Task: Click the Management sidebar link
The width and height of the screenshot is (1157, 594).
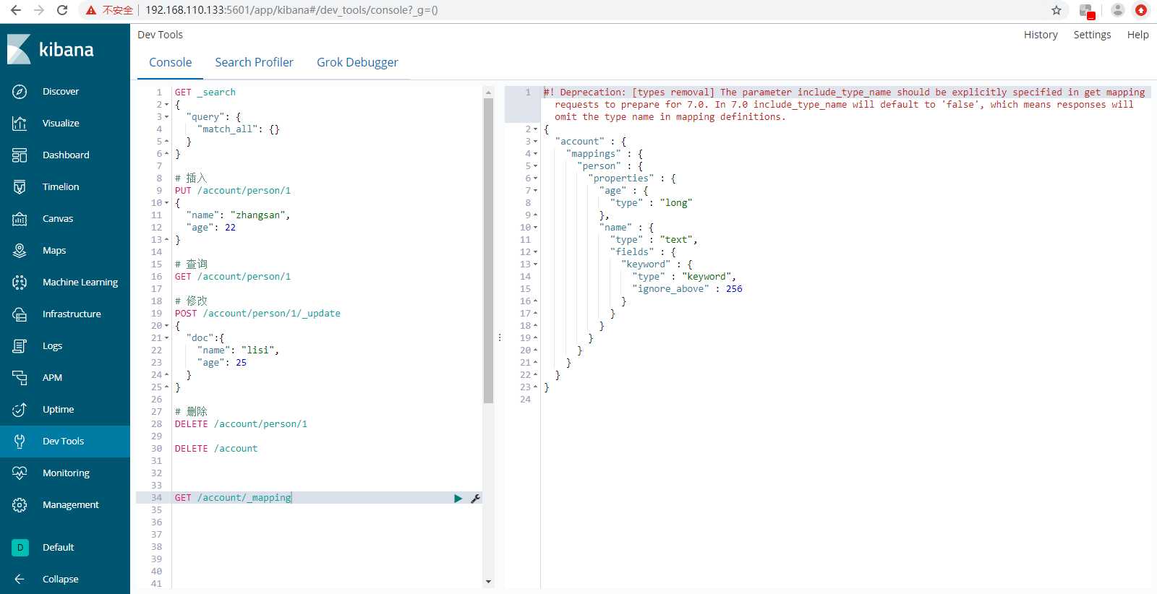Action: [71, 505]
